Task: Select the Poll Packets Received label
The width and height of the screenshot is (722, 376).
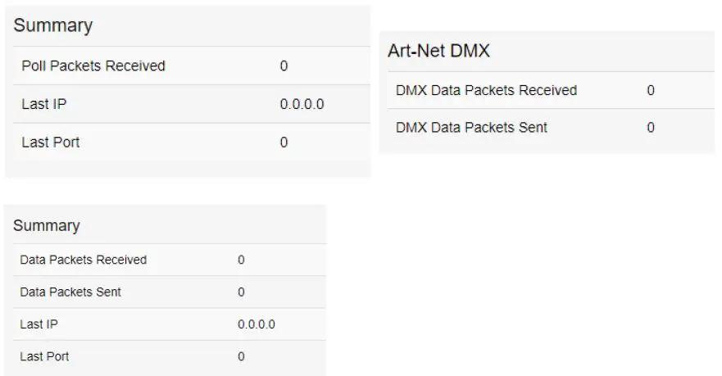Action: tap(93, 66)
